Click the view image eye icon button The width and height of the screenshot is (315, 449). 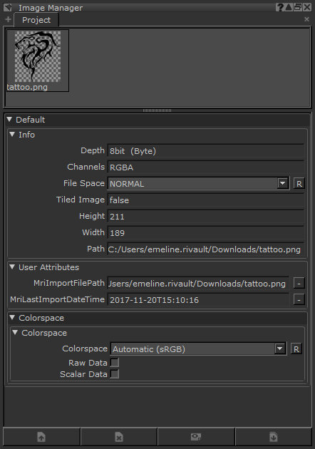tap(196, 437)
